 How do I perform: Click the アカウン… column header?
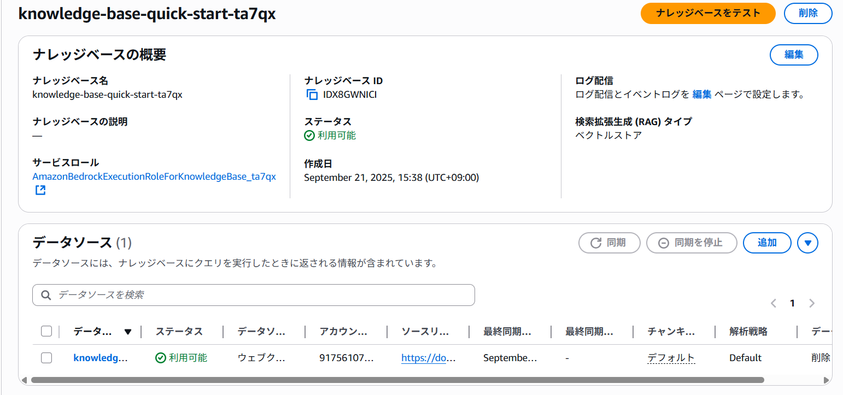(x=343, y=332)
